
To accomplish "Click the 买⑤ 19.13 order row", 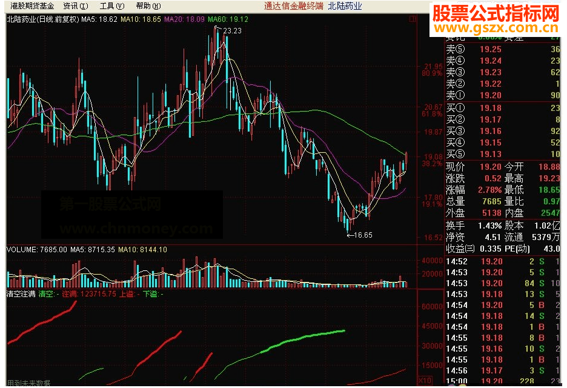I will point(502,154).
